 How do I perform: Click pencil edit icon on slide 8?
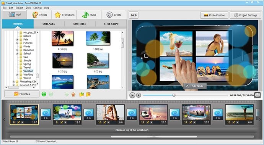[19, 122]
